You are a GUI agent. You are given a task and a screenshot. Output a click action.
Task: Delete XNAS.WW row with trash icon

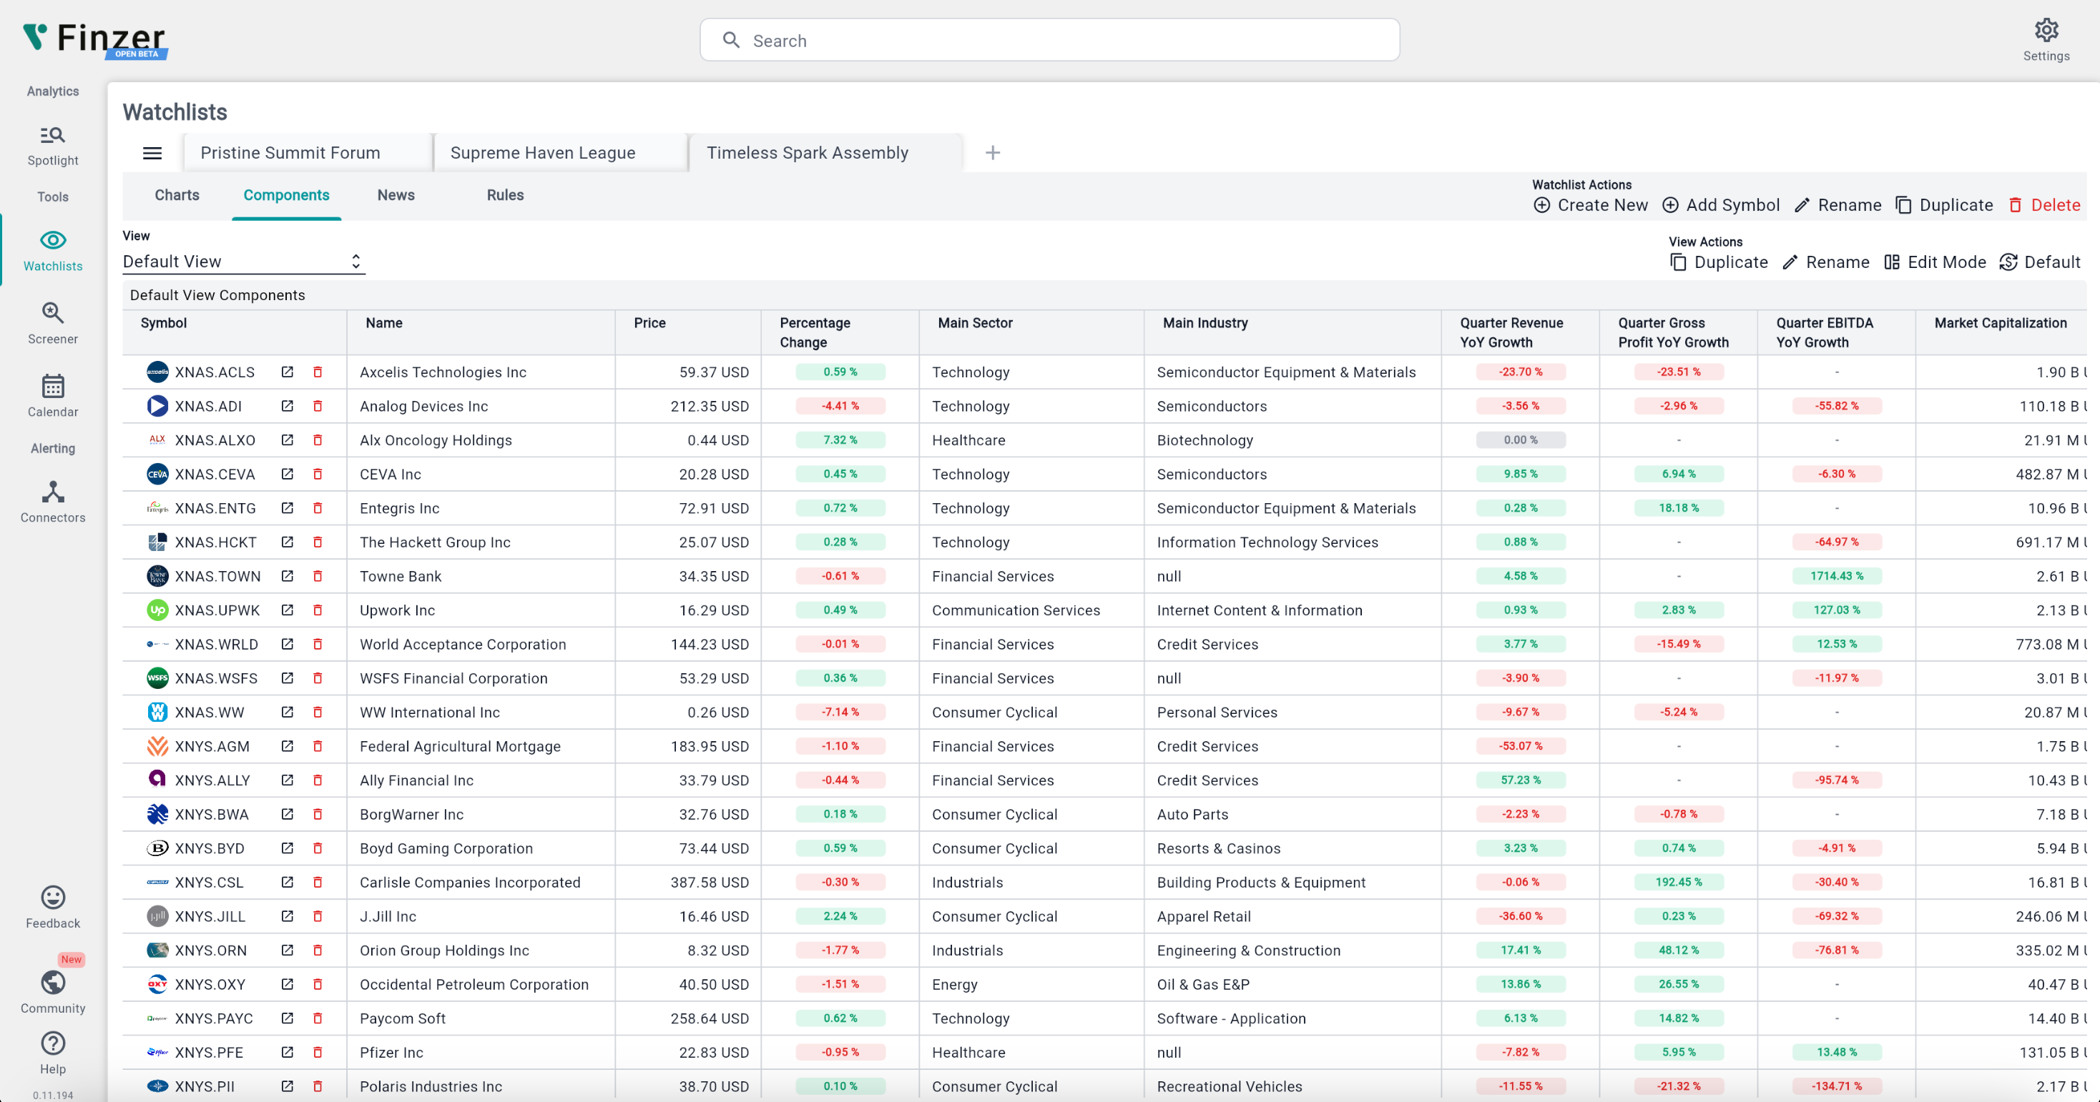coord(318,712)
